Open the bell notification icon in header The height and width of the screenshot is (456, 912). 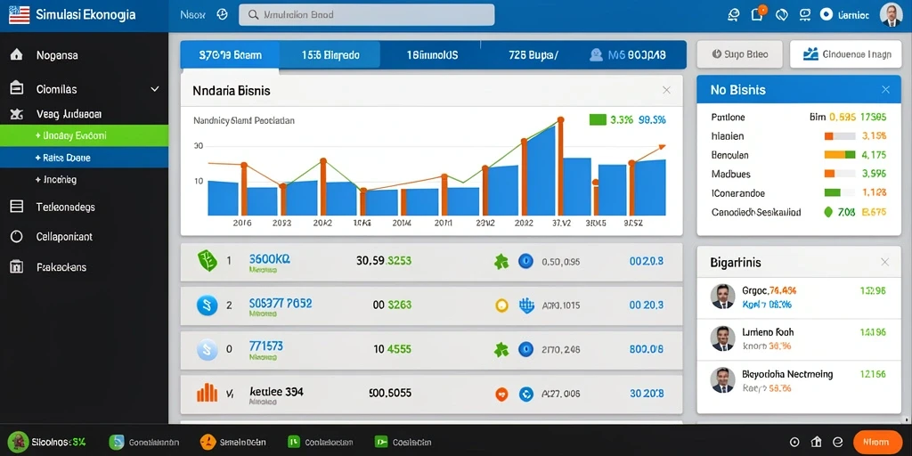coord(757,14)
